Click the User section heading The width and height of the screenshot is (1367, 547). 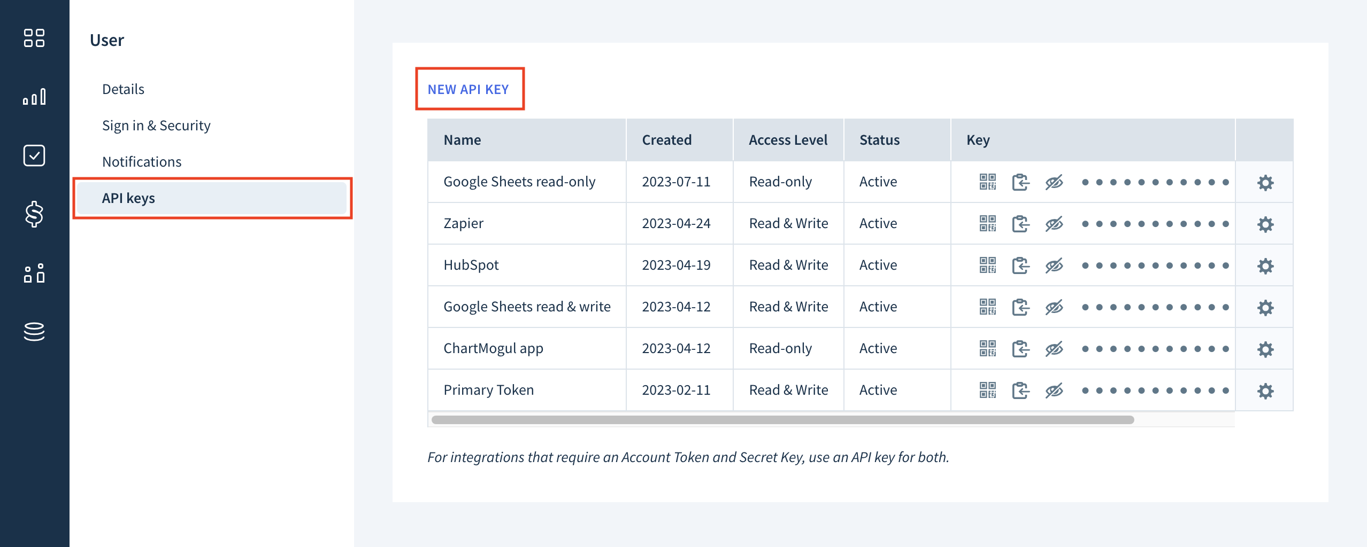pyautogui.click(x=106, y=40)
